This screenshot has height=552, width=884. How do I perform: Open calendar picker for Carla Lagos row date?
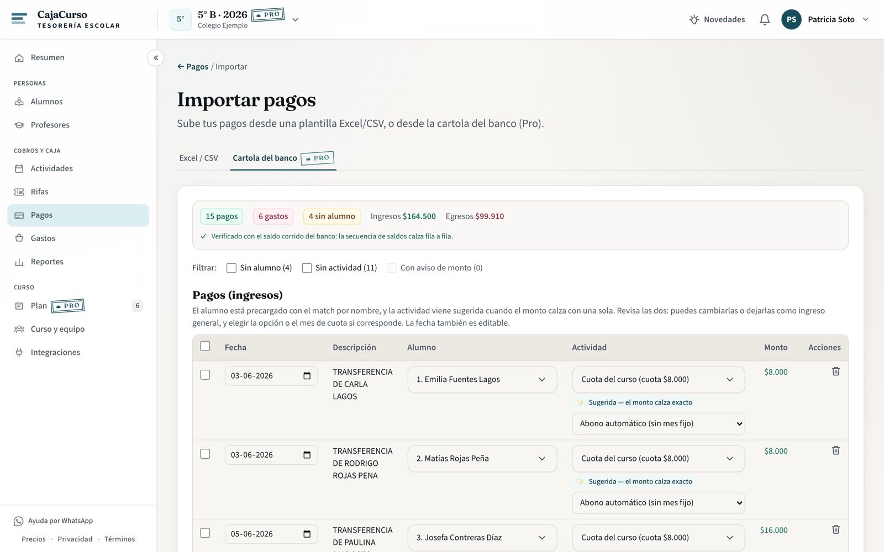click(307, 376)
